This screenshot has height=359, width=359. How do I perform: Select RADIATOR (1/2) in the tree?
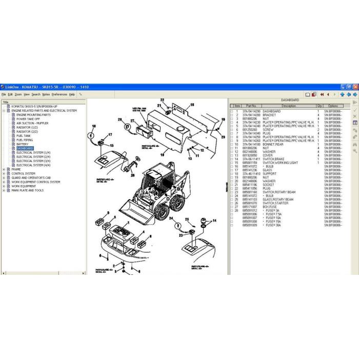pos(27,127)
